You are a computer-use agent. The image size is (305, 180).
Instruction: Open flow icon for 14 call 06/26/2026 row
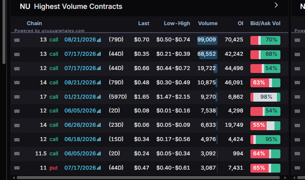17,125
